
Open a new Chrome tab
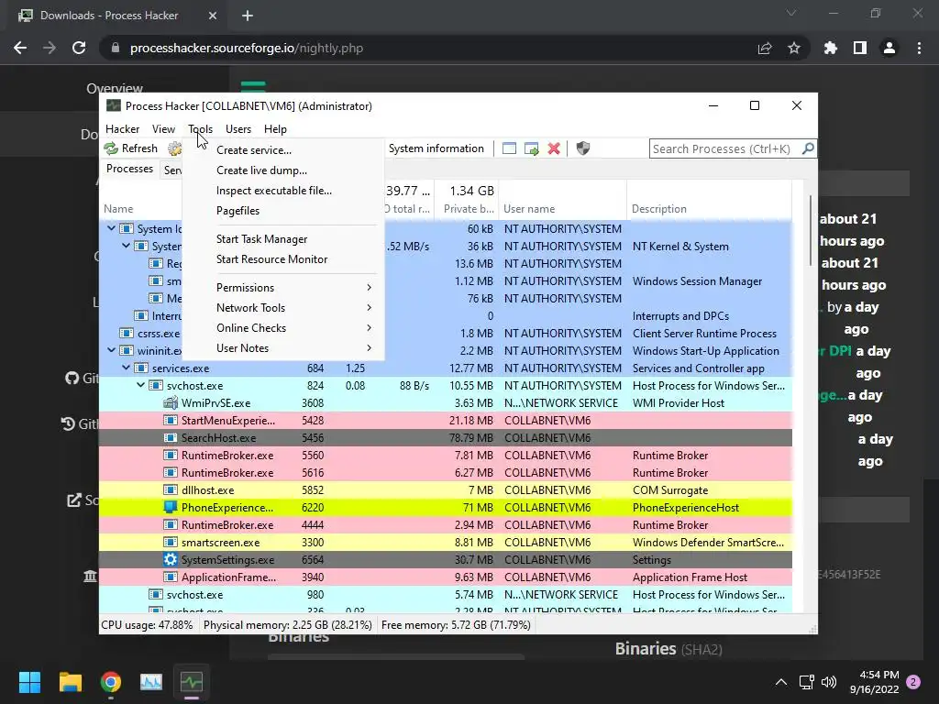click(248, 16)
